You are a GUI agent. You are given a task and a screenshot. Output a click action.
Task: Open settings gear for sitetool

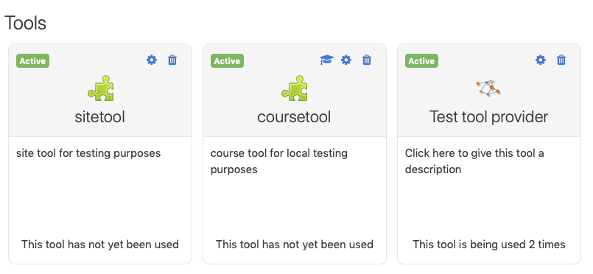pos(152,60)
